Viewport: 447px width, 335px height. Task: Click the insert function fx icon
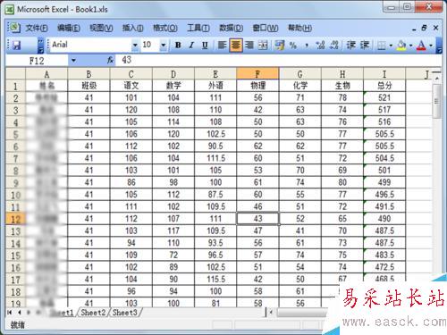(x=111, y=60)
